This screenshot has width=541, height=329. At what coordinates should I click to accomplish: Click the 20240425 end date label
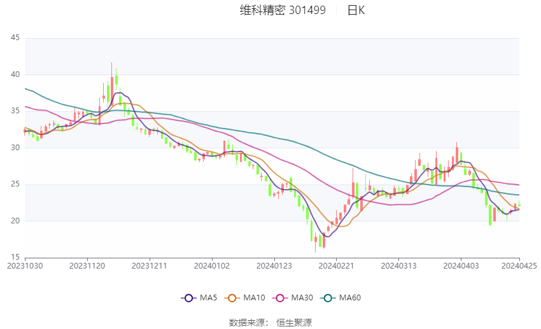click(519, 265)
